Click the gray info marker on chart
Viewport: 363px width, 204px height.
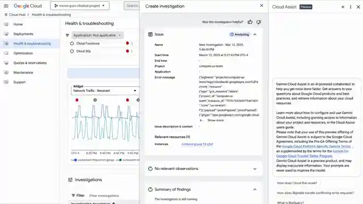click(95, 100)
